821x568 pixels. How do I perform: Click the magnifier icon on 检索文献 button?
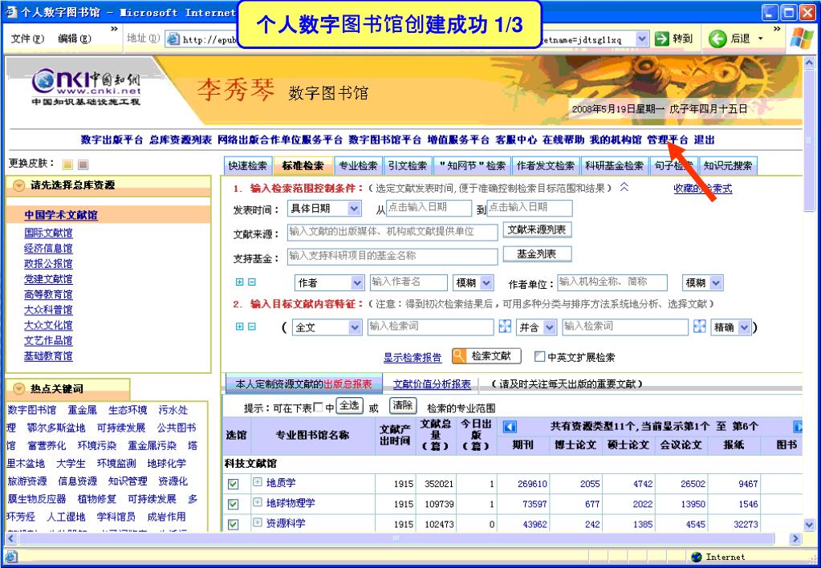[x=459, y=356]
